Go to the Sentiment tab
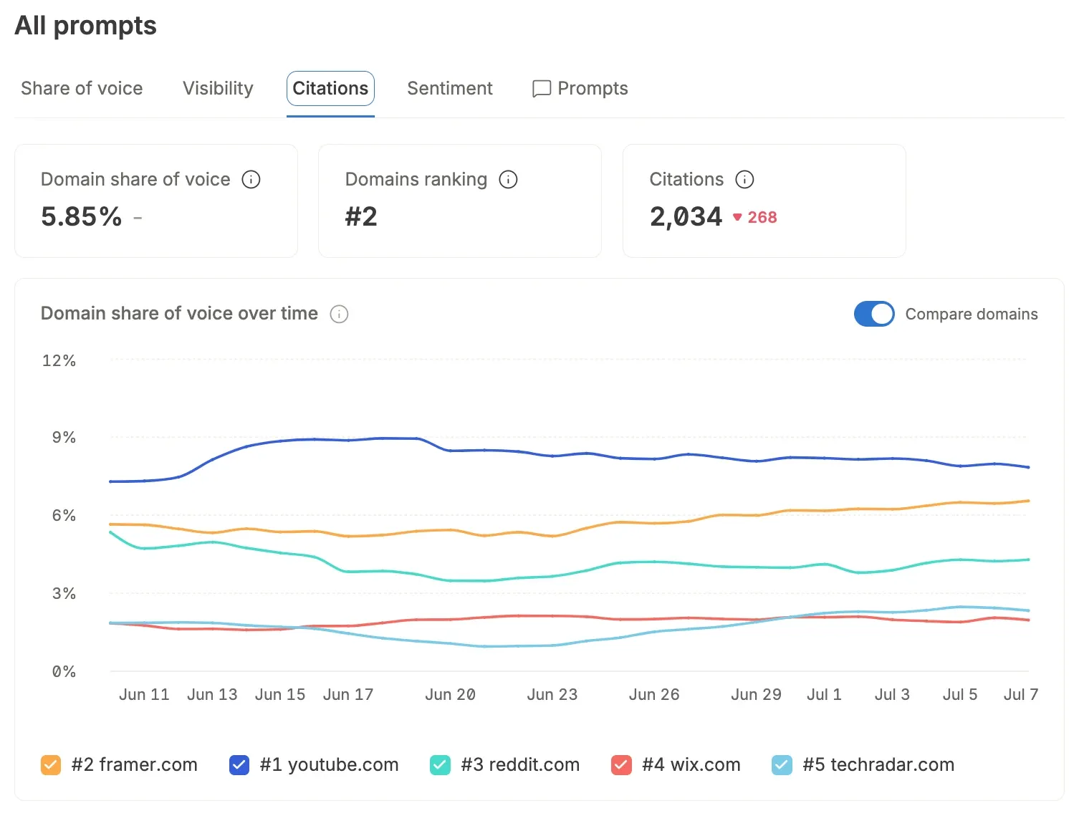This screenshot has height=821, width=1079. (450, 88)
